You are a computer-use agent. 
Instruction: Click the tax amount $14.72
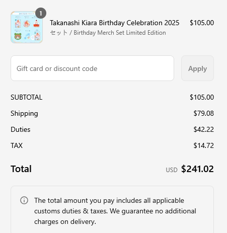(204, 145)
